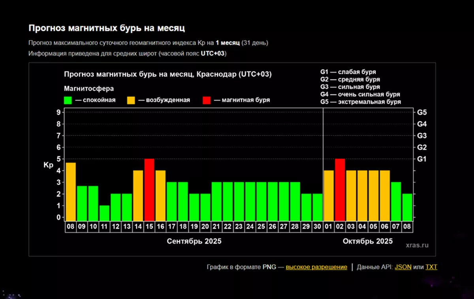Select date label 30 on the axis
474x299 pixels.
(x=318, y=227)
